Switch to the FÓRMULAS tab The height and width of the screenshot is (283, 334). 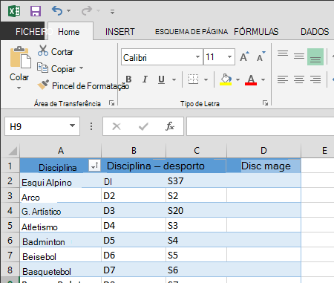(256, 32)
